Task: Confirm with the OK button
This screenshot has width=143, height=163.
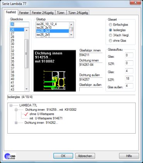Action: coord(63,156)
